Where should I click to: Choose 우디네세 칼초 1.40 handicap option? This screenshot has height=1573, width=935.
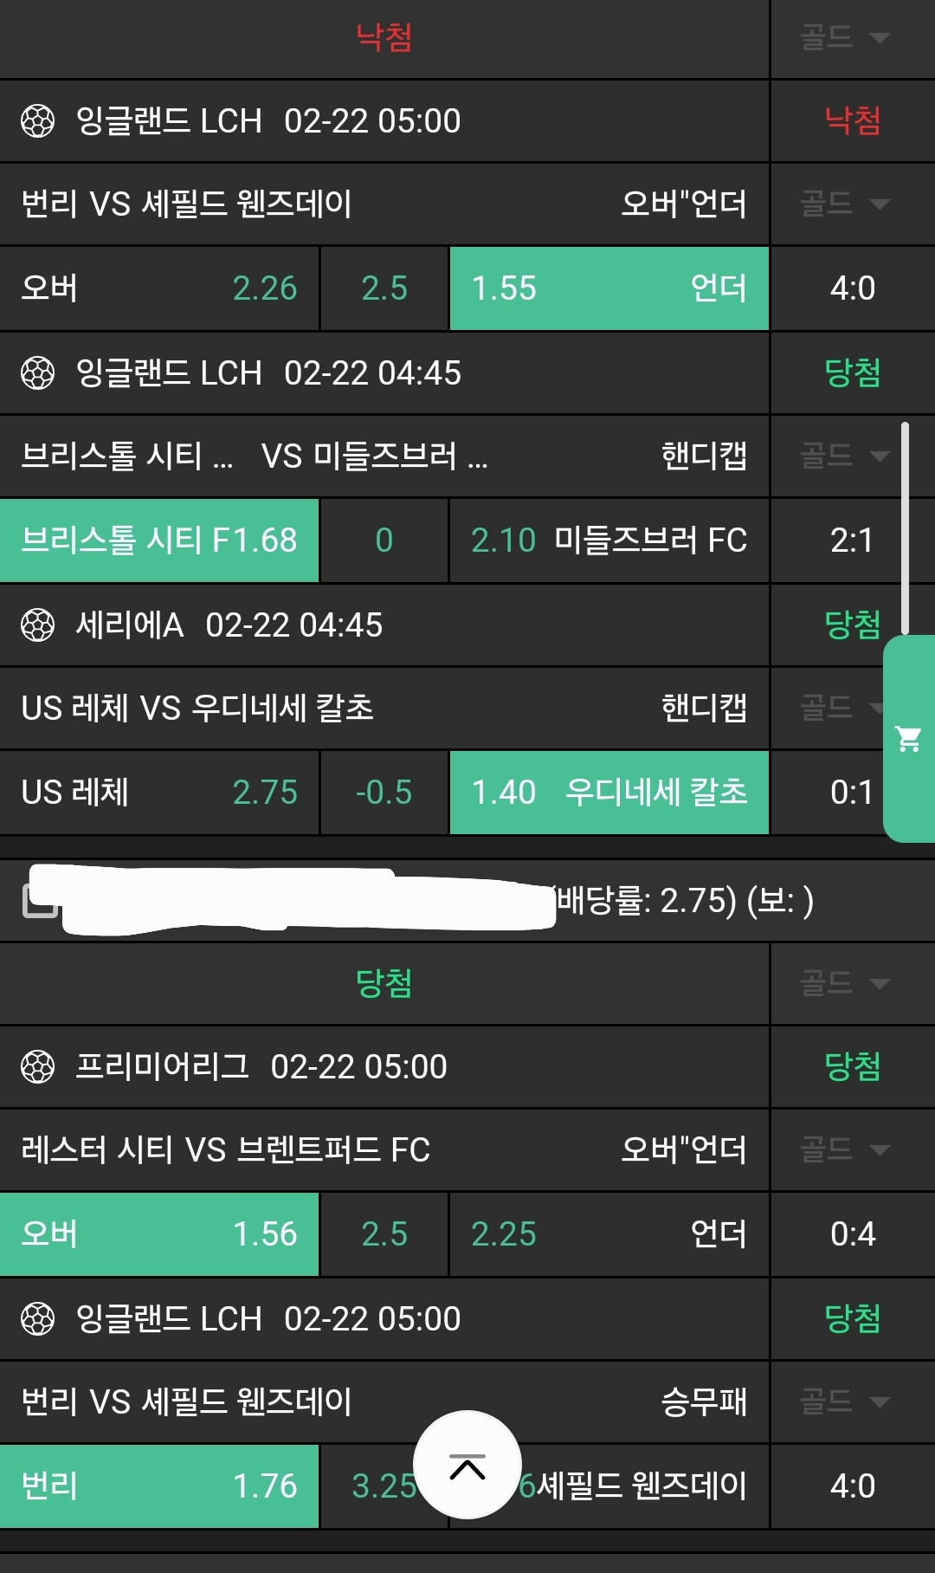tap(609, 793)
